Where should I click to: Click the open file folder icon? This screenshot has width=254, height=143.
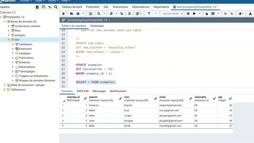point(71,14)
